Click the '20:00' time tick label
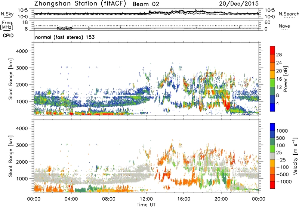This screenshot has height=207, width=299. [221, 199]
